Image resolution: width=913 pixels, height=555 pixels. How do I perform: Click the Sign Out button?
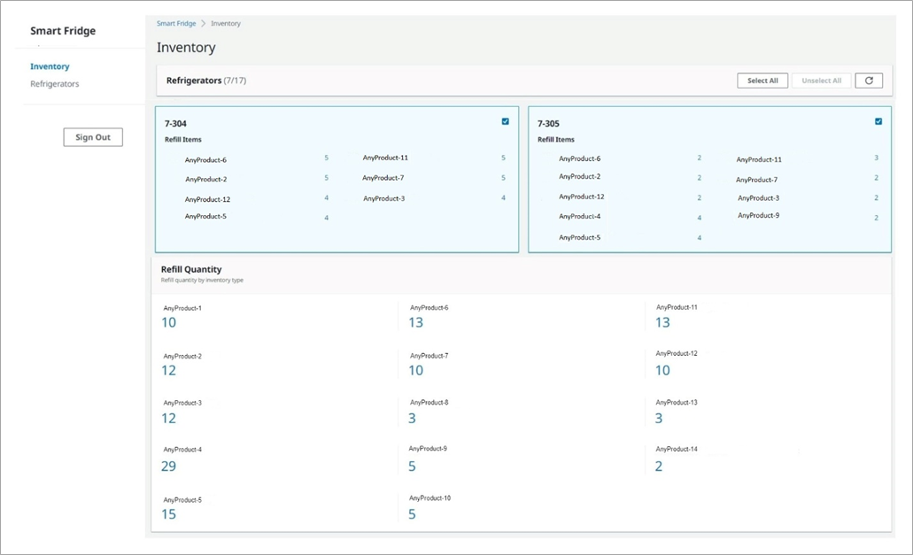(x=93, y=137)
